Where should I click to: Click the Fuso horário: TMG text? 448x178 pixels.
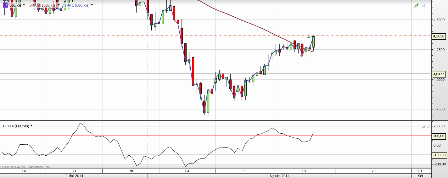(x=39, y=167)
